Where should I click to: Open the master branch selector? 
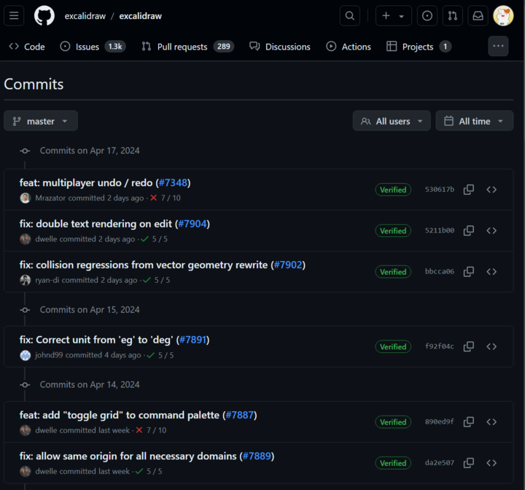click(x=41, y=121)
